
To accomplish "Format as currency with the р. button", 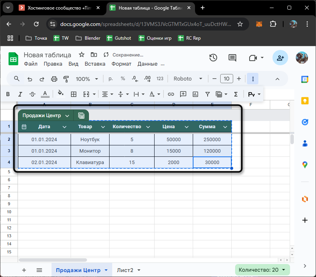I will point(110,79).
